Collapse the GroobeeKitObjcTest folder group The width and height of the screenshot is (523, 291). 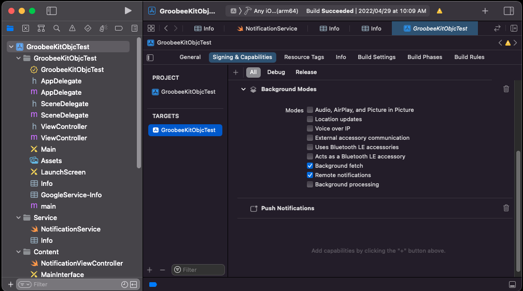(x=19, y=58)
